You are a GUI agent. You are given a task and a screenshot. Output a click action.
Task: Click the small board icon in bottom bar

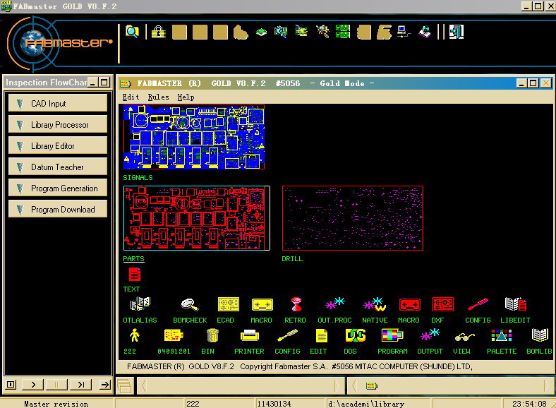pyautogui.click(x=371, y=385)
